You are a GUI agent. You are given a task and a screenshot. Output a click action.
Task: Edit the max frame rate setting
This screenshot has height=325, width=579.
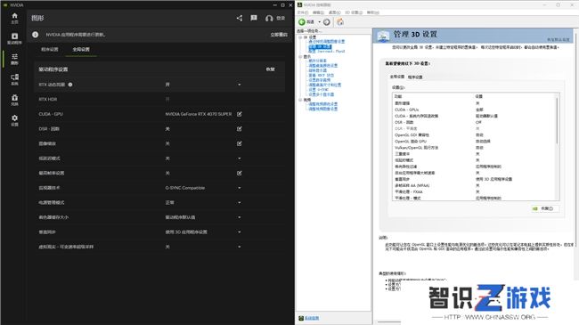(x=240, y=174)
